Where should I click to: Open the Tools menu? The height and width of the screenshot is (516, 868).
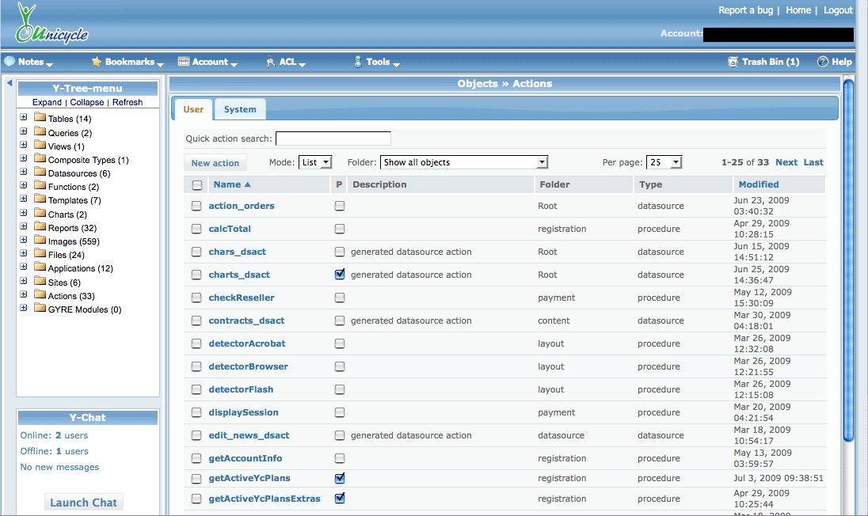[378, 62]
